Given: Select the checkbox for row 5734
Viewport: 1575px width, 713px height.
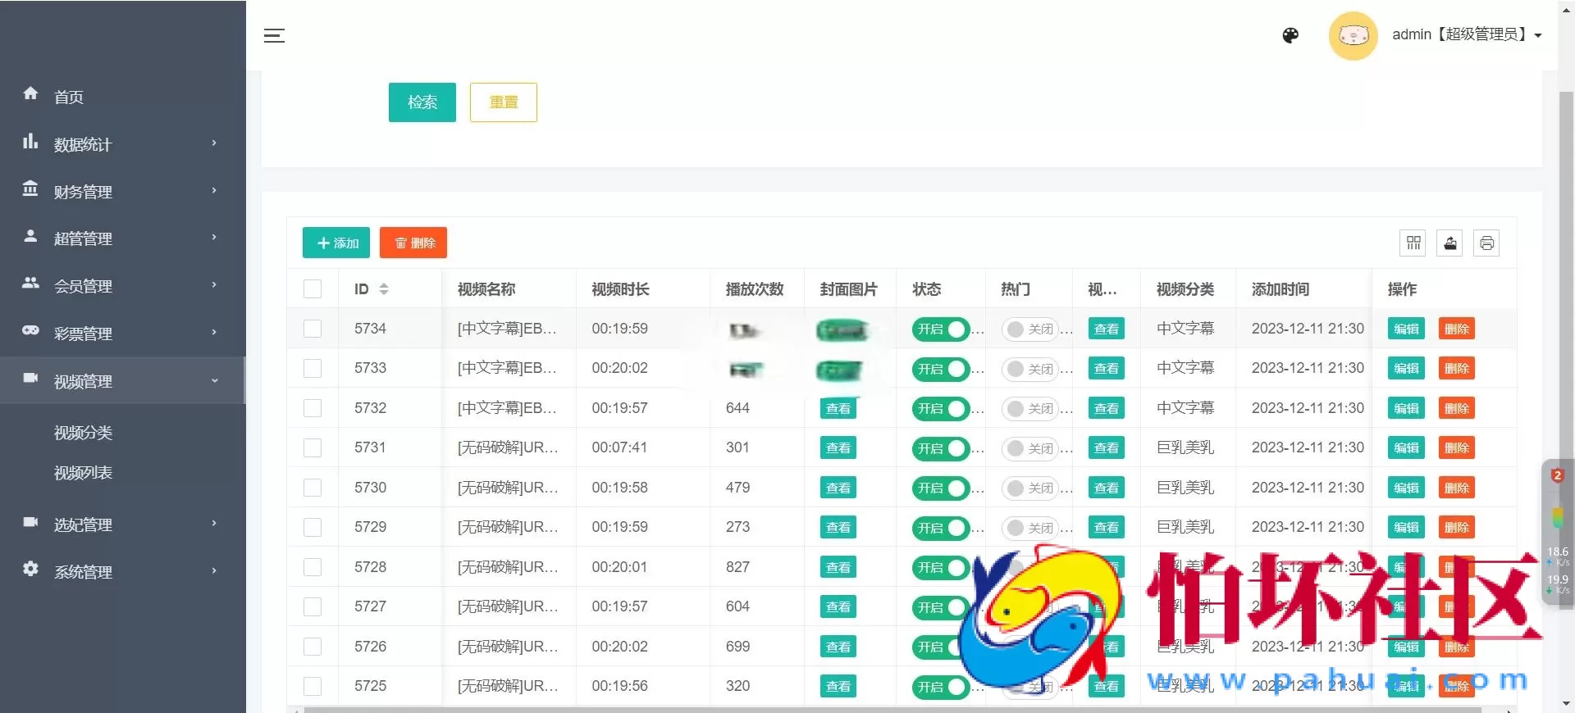Looking at the screenshot, I should [313, 329].
